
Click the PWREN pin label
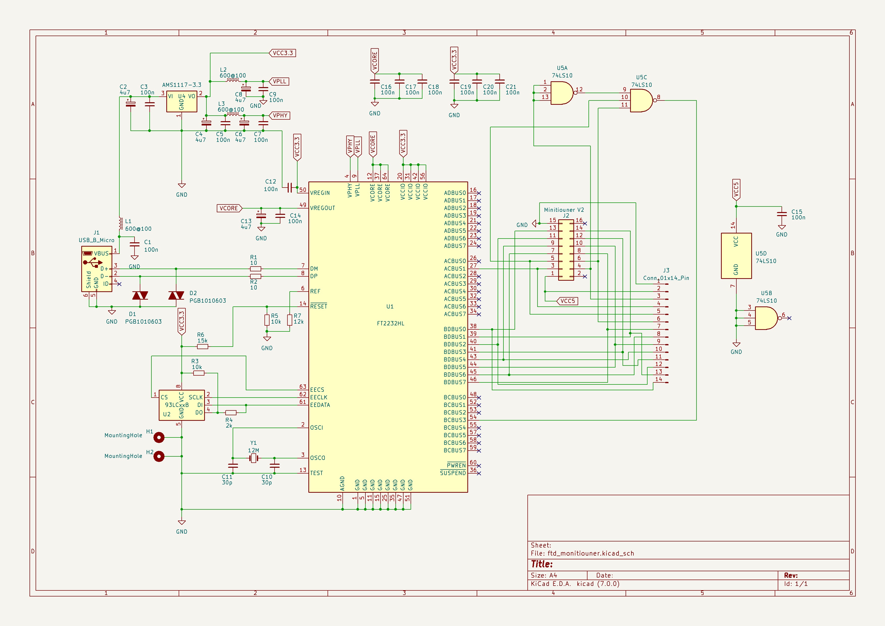pyautogui.click(x=456, y=465)
